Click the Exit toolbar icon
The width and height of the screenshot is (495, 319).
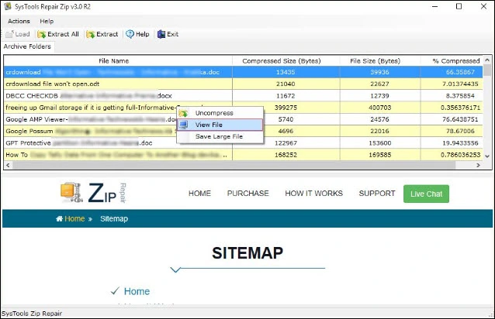point(161,34)
